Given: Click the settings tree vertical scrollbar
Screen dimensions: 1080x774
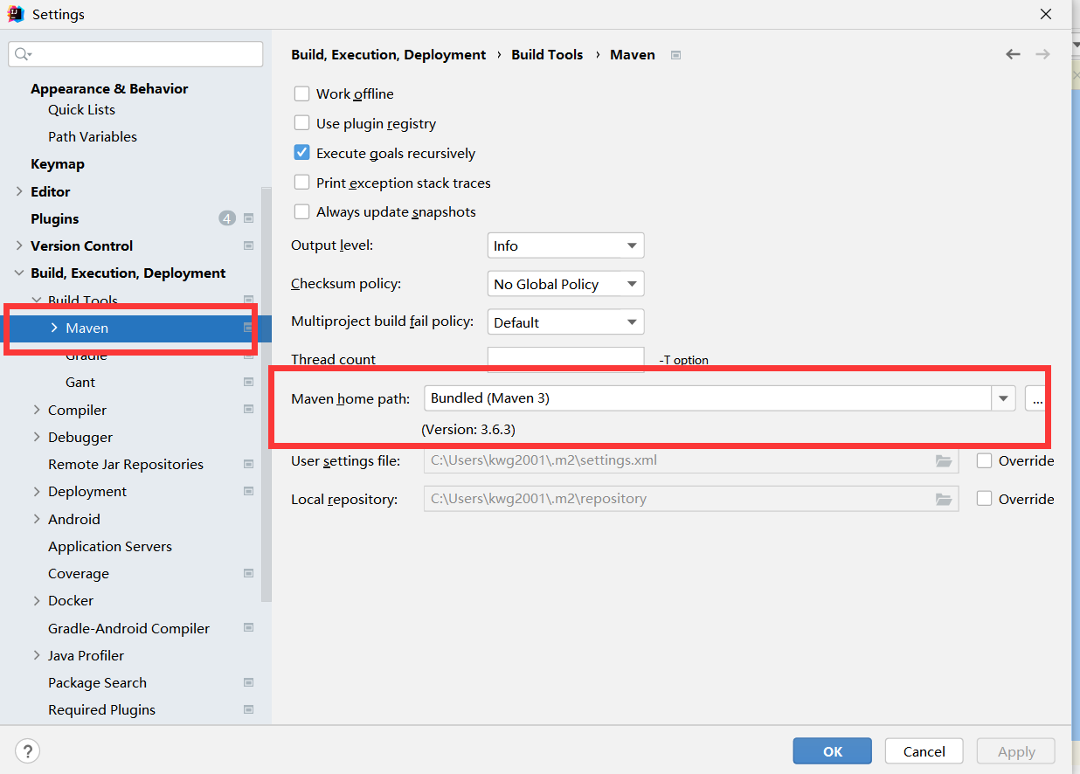Looking at the screenshot, I should (267, 393).
